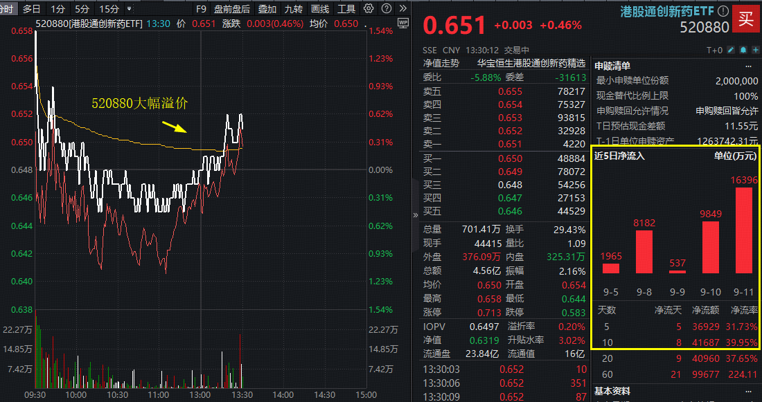Viewport: 762px width, 402px height.
Task: Click the 净值走势 link
Action: click(x=441, y=63)
